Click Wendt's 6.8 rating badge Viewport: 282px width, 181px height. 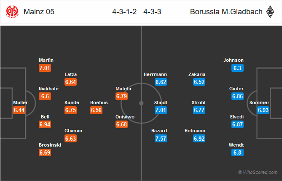coord(237,152)
